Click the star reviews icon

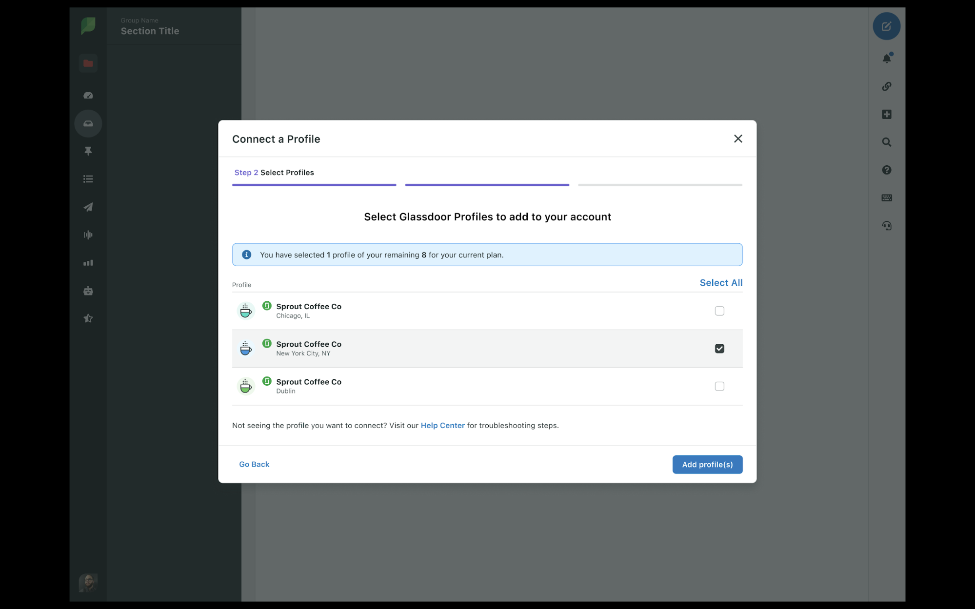point(88,319)
